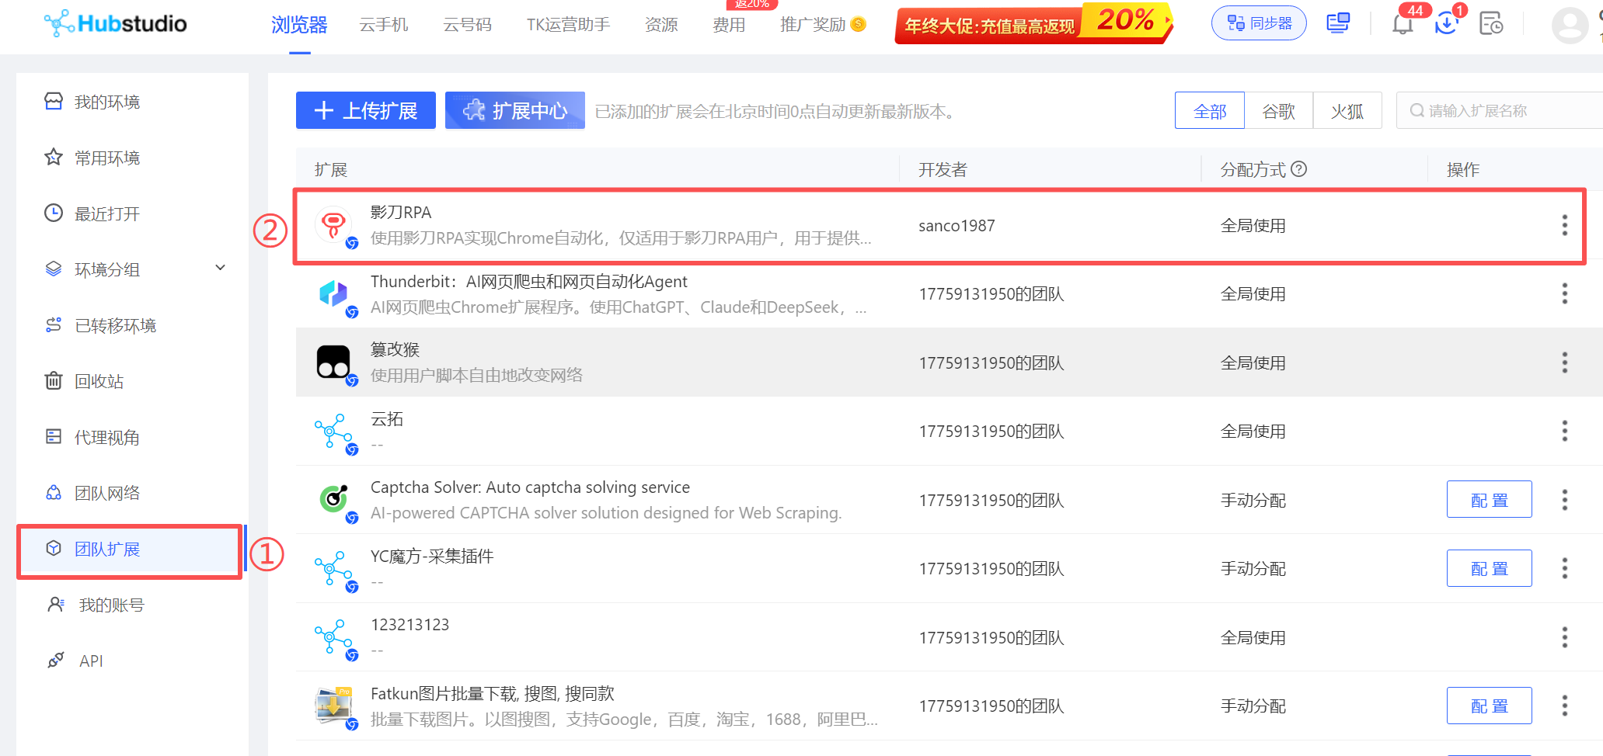Filter extensions by 谷歌
Viewport: 1603px width, 756px height.
1279,110
